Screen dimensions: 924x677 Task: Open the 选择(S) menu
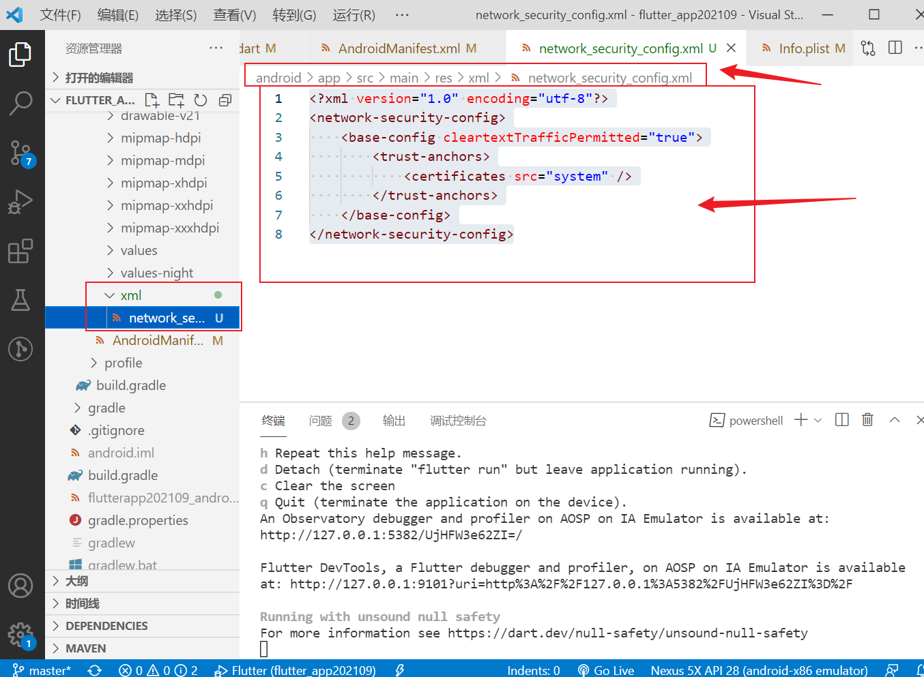pos(176,15)
